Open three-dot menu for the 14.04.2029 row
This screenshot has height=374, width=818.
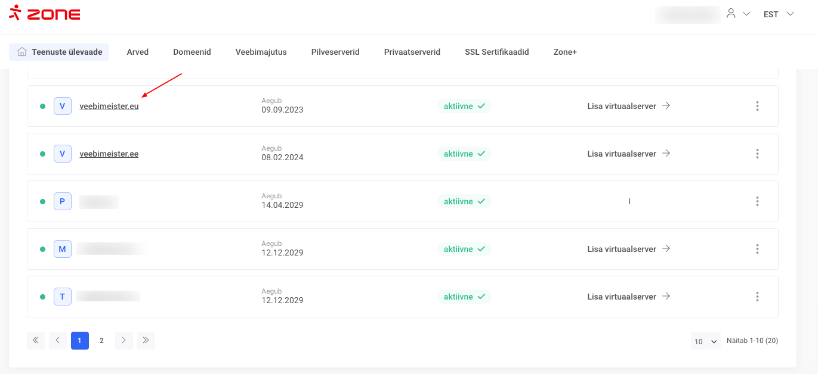(x=757, y=201)
